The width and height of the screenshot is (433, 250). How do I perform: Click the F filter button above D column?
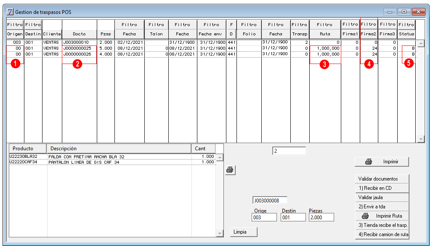pyautogui.click(x=231, y=24)
